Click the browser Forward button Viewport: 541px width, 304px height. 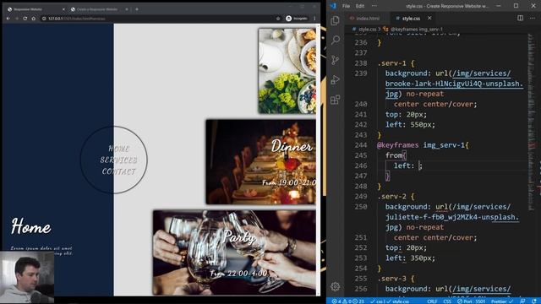(17, 19)
